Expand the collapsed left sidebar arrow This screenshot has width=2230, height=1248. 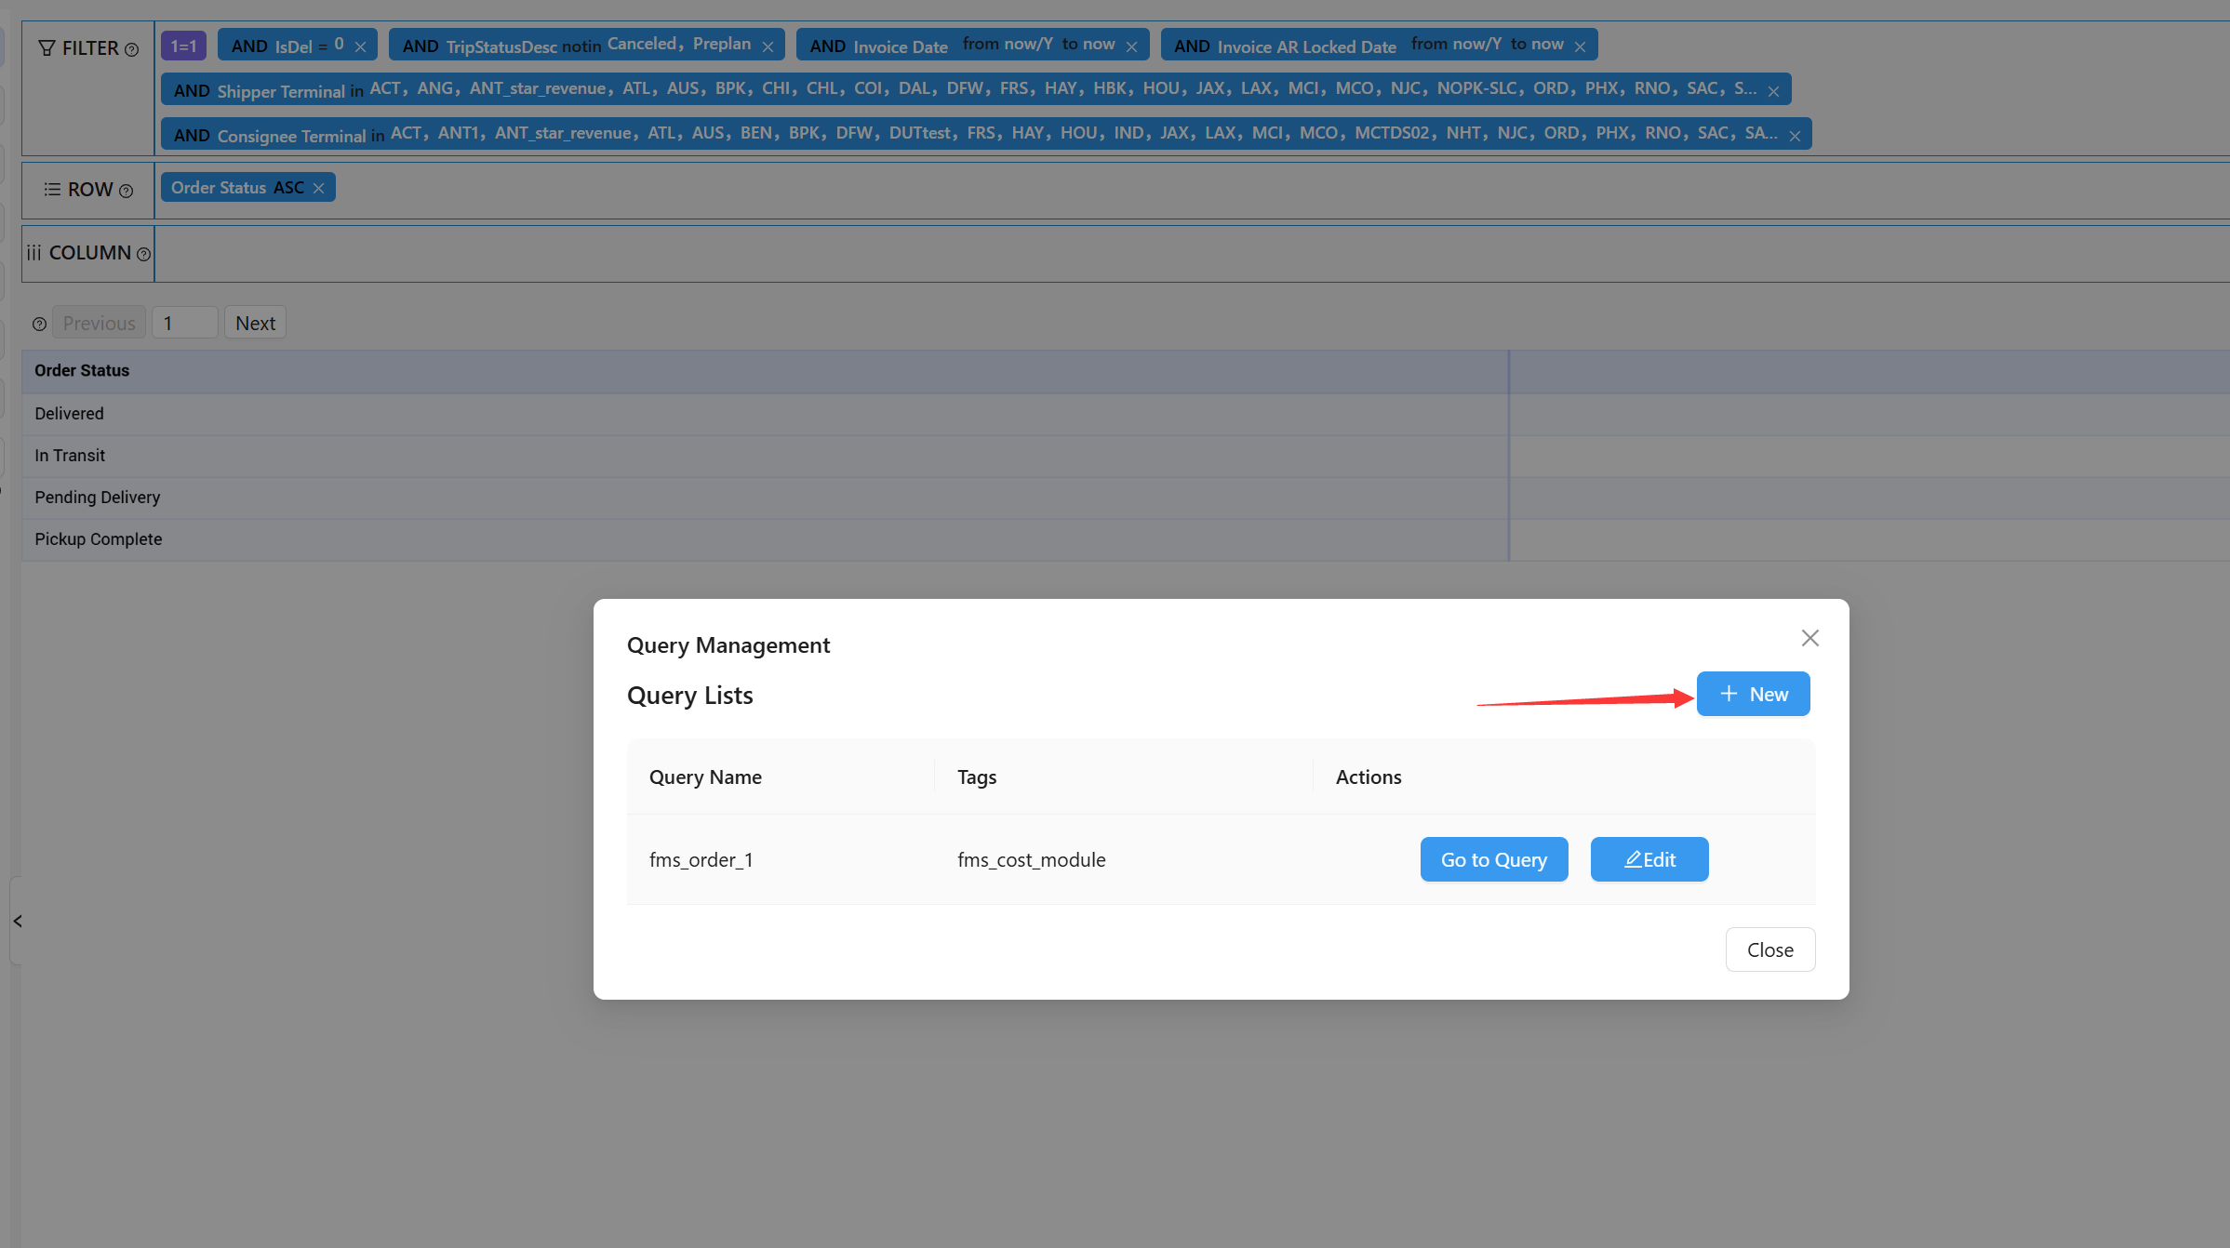tap(18, 921)
